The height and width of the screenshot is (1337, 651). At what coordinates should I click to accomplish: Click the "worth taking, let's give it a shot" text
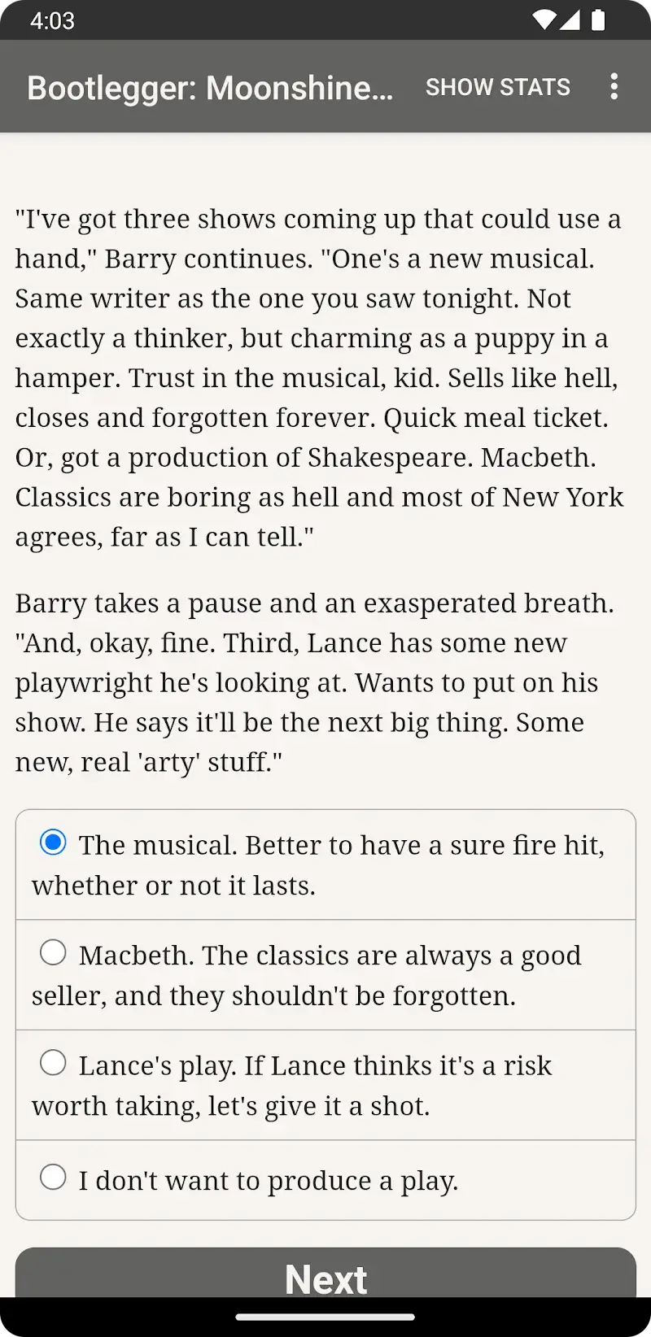(x=230, y=1106)
